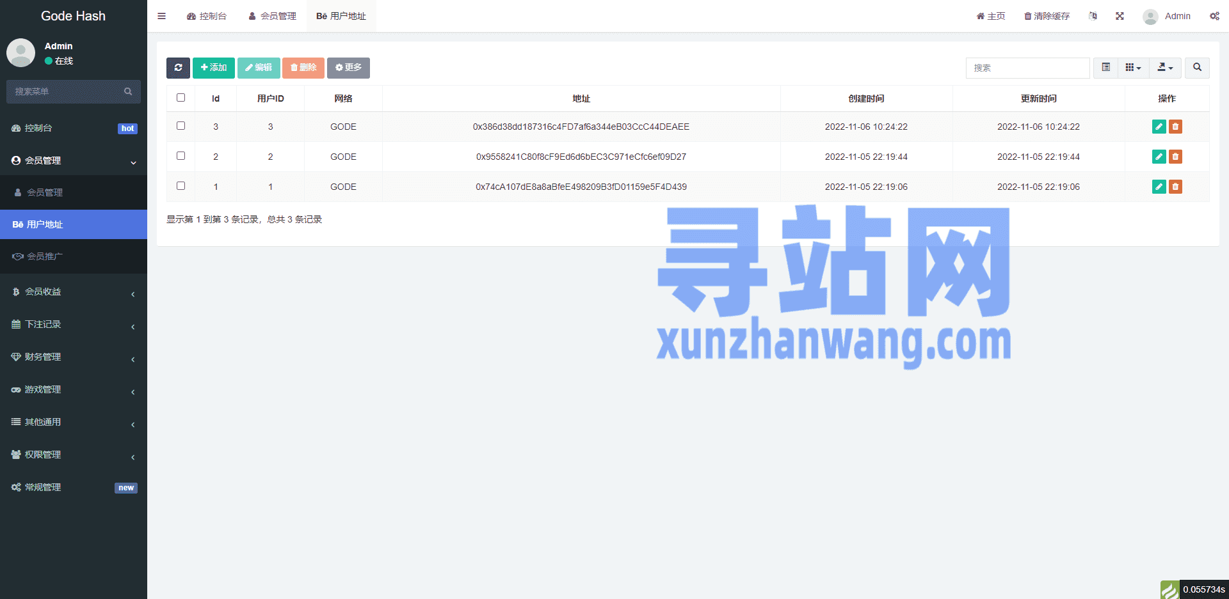This screenshot has height=599, width=1229.
Task: Click the sidebar Admin avatar
Action: (x=20, y=52)
